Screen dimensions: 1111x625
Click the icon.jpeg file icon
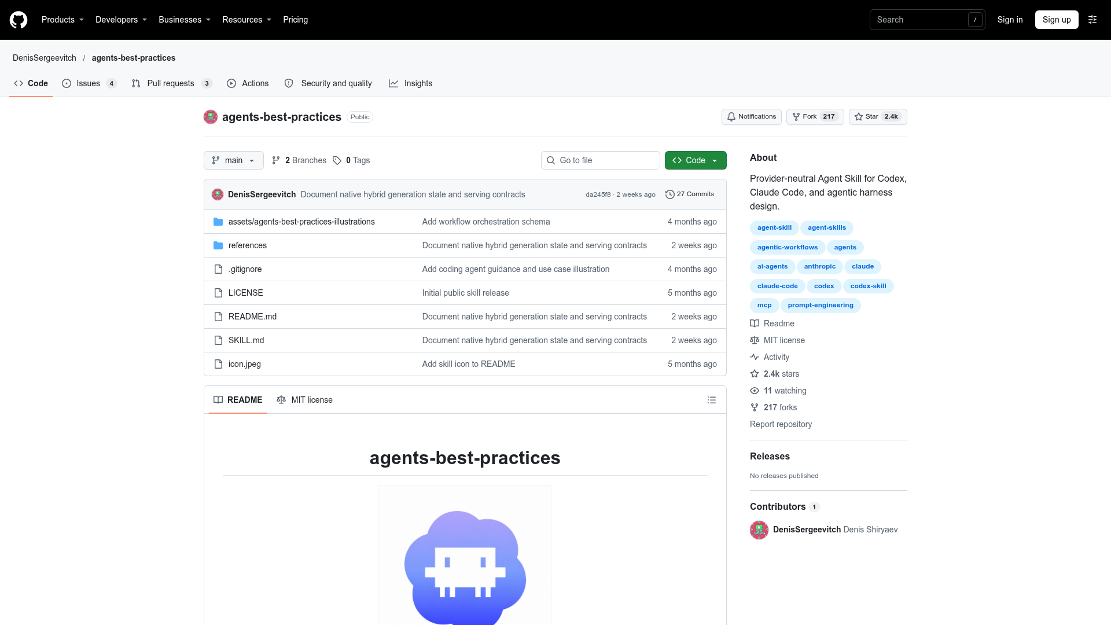(x=218, y=364)
